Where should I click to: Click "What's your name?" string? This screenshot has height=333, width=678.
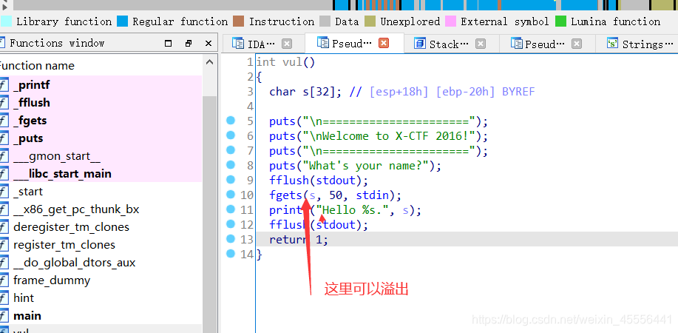(x=365, y=166)
